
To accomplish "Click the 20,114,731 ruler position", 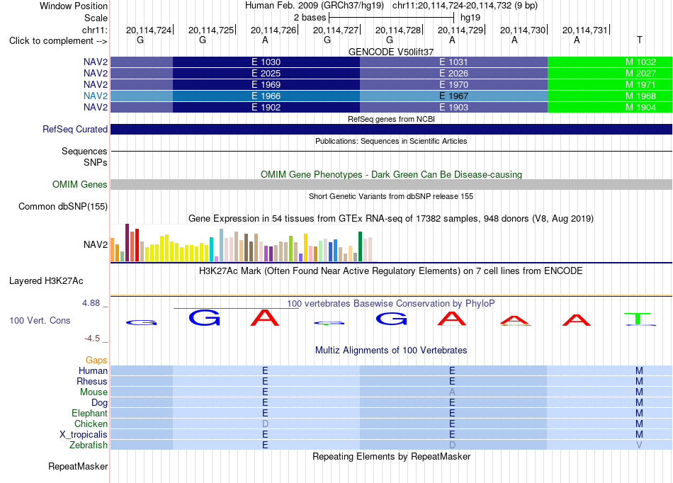I will pyautogui.click(x=585, y=30).
